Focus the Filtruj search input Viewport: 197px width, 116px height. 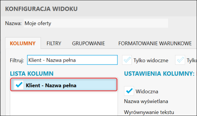click(x=72, y=60)
